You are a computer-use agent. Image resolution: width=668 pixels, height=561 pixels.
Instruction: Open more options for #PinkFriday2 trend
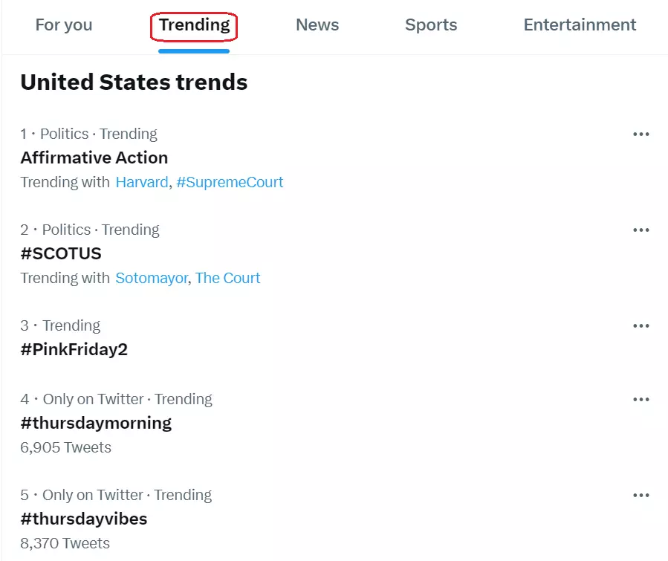coord(641,326)
